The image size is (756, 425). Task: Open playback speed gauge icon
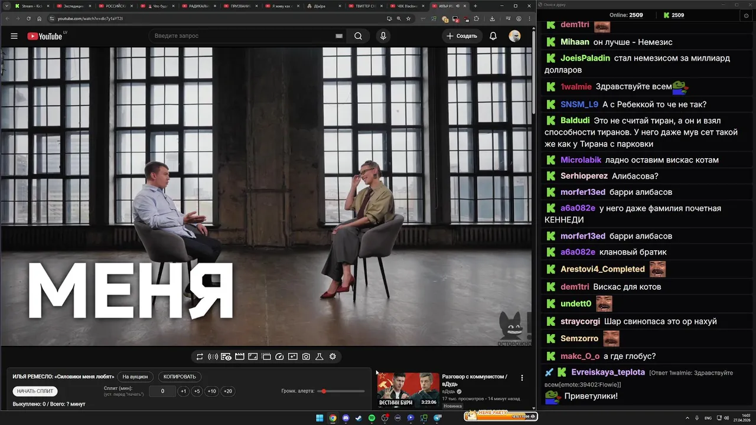click(279, 357)
